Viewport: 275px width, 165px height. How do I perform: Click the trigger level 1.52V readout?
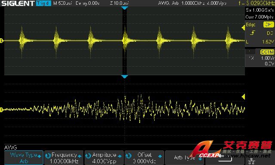(x=268, y=42)
